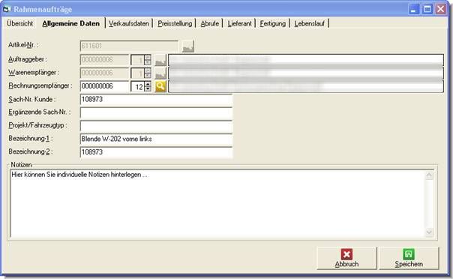Open the Lieferant tab
The width and height of the screenshot is (453, 279).
(x=239, y=23)
